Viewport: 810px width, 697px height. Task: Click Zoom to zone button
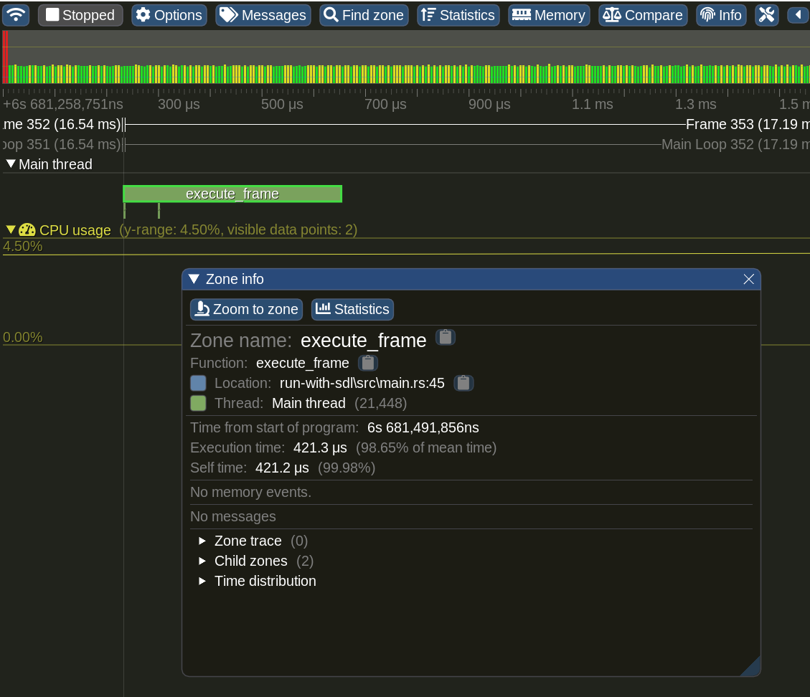(x=246, y=309)
